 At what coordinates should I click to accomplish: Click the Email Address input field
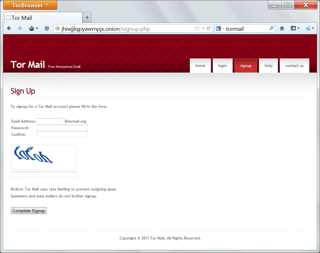tap(50, 121)
